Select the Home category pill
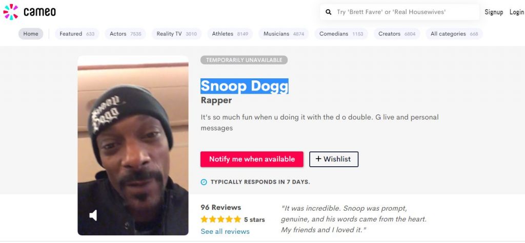 click(x=31, y=34)
